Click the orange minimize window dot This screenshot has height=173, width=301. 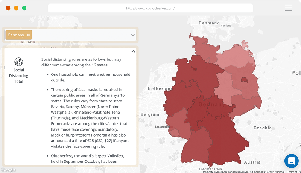(x=16, y=8)
